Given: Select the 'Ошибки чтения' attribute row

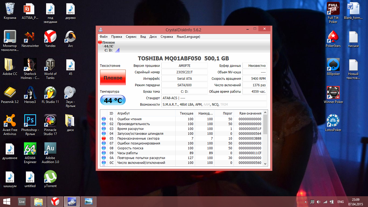Looking at the screenshot, I should pos(129,119).
